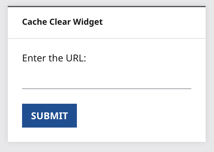The height and width of the screenshot is (152, 214).
Task: Click the word 'Cache' in the header
Action: tap(35, 22)
